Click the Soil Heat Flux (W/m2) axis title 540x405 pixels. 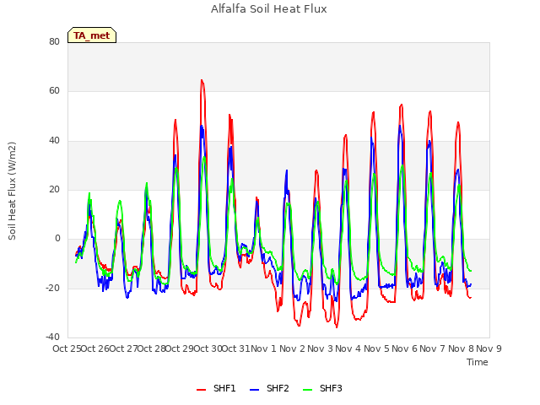[12, 191]
